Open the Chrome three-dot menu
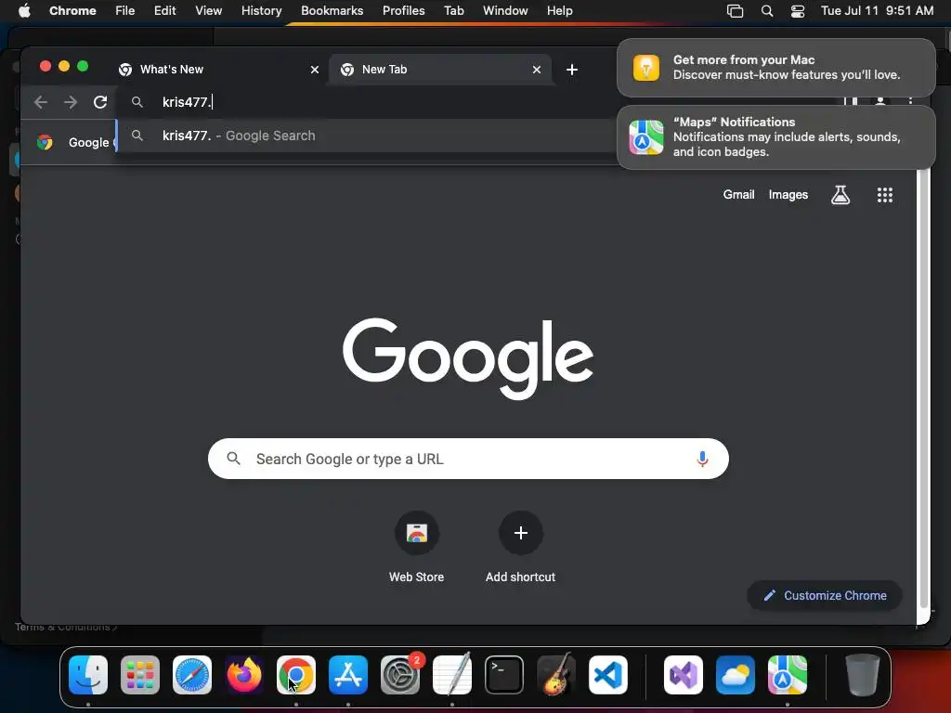 (910, 102)
